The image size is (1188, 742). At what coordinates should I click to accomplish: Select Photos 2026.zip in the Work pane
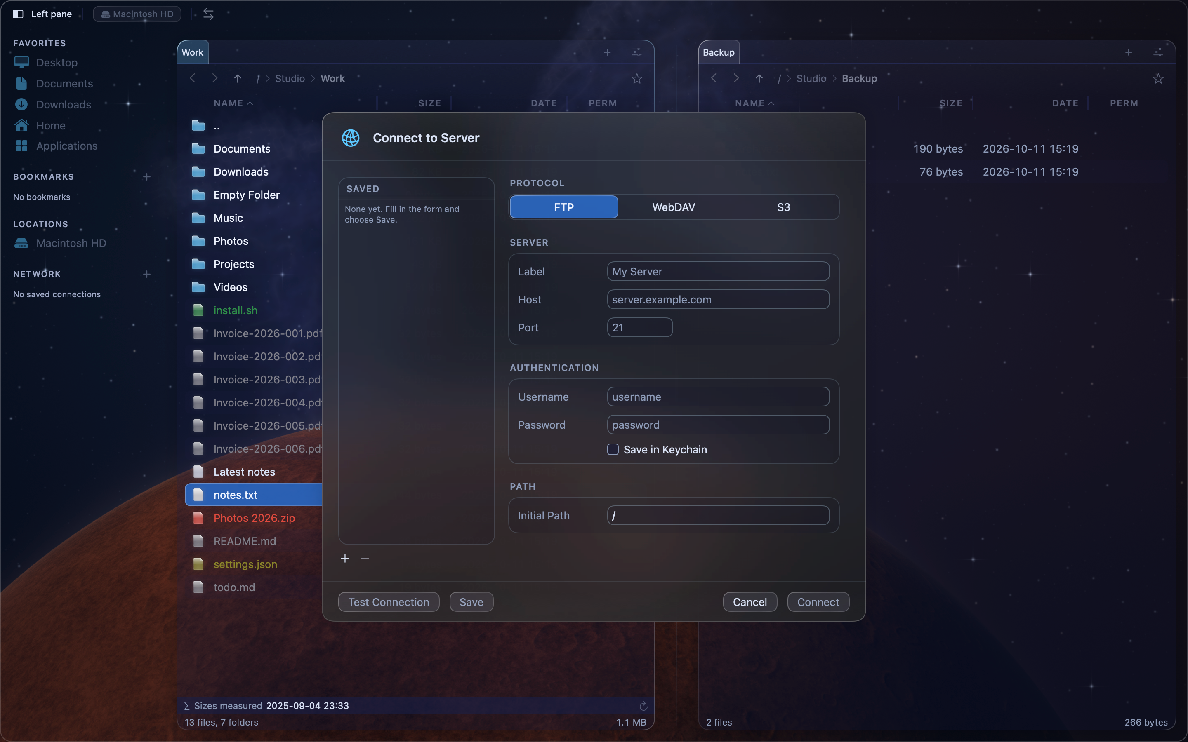[x=253, y=518]
